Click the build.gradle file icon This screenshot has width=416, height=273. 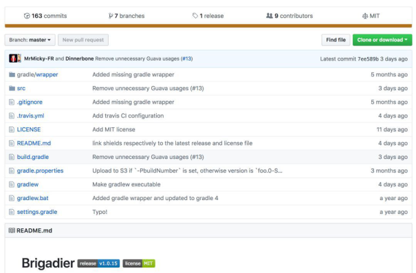tap(12, 157)
